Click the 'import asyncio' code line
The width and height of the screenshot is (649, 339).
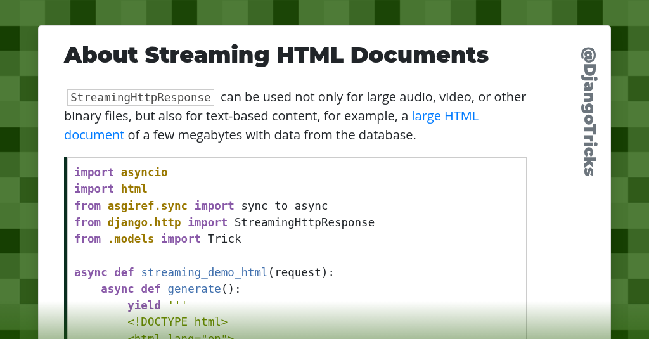(121, 172)
